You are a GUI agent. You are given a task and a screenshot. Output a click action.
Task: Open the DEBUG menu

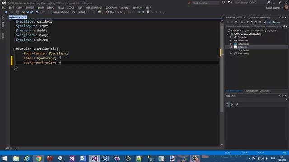click(51, 8)
